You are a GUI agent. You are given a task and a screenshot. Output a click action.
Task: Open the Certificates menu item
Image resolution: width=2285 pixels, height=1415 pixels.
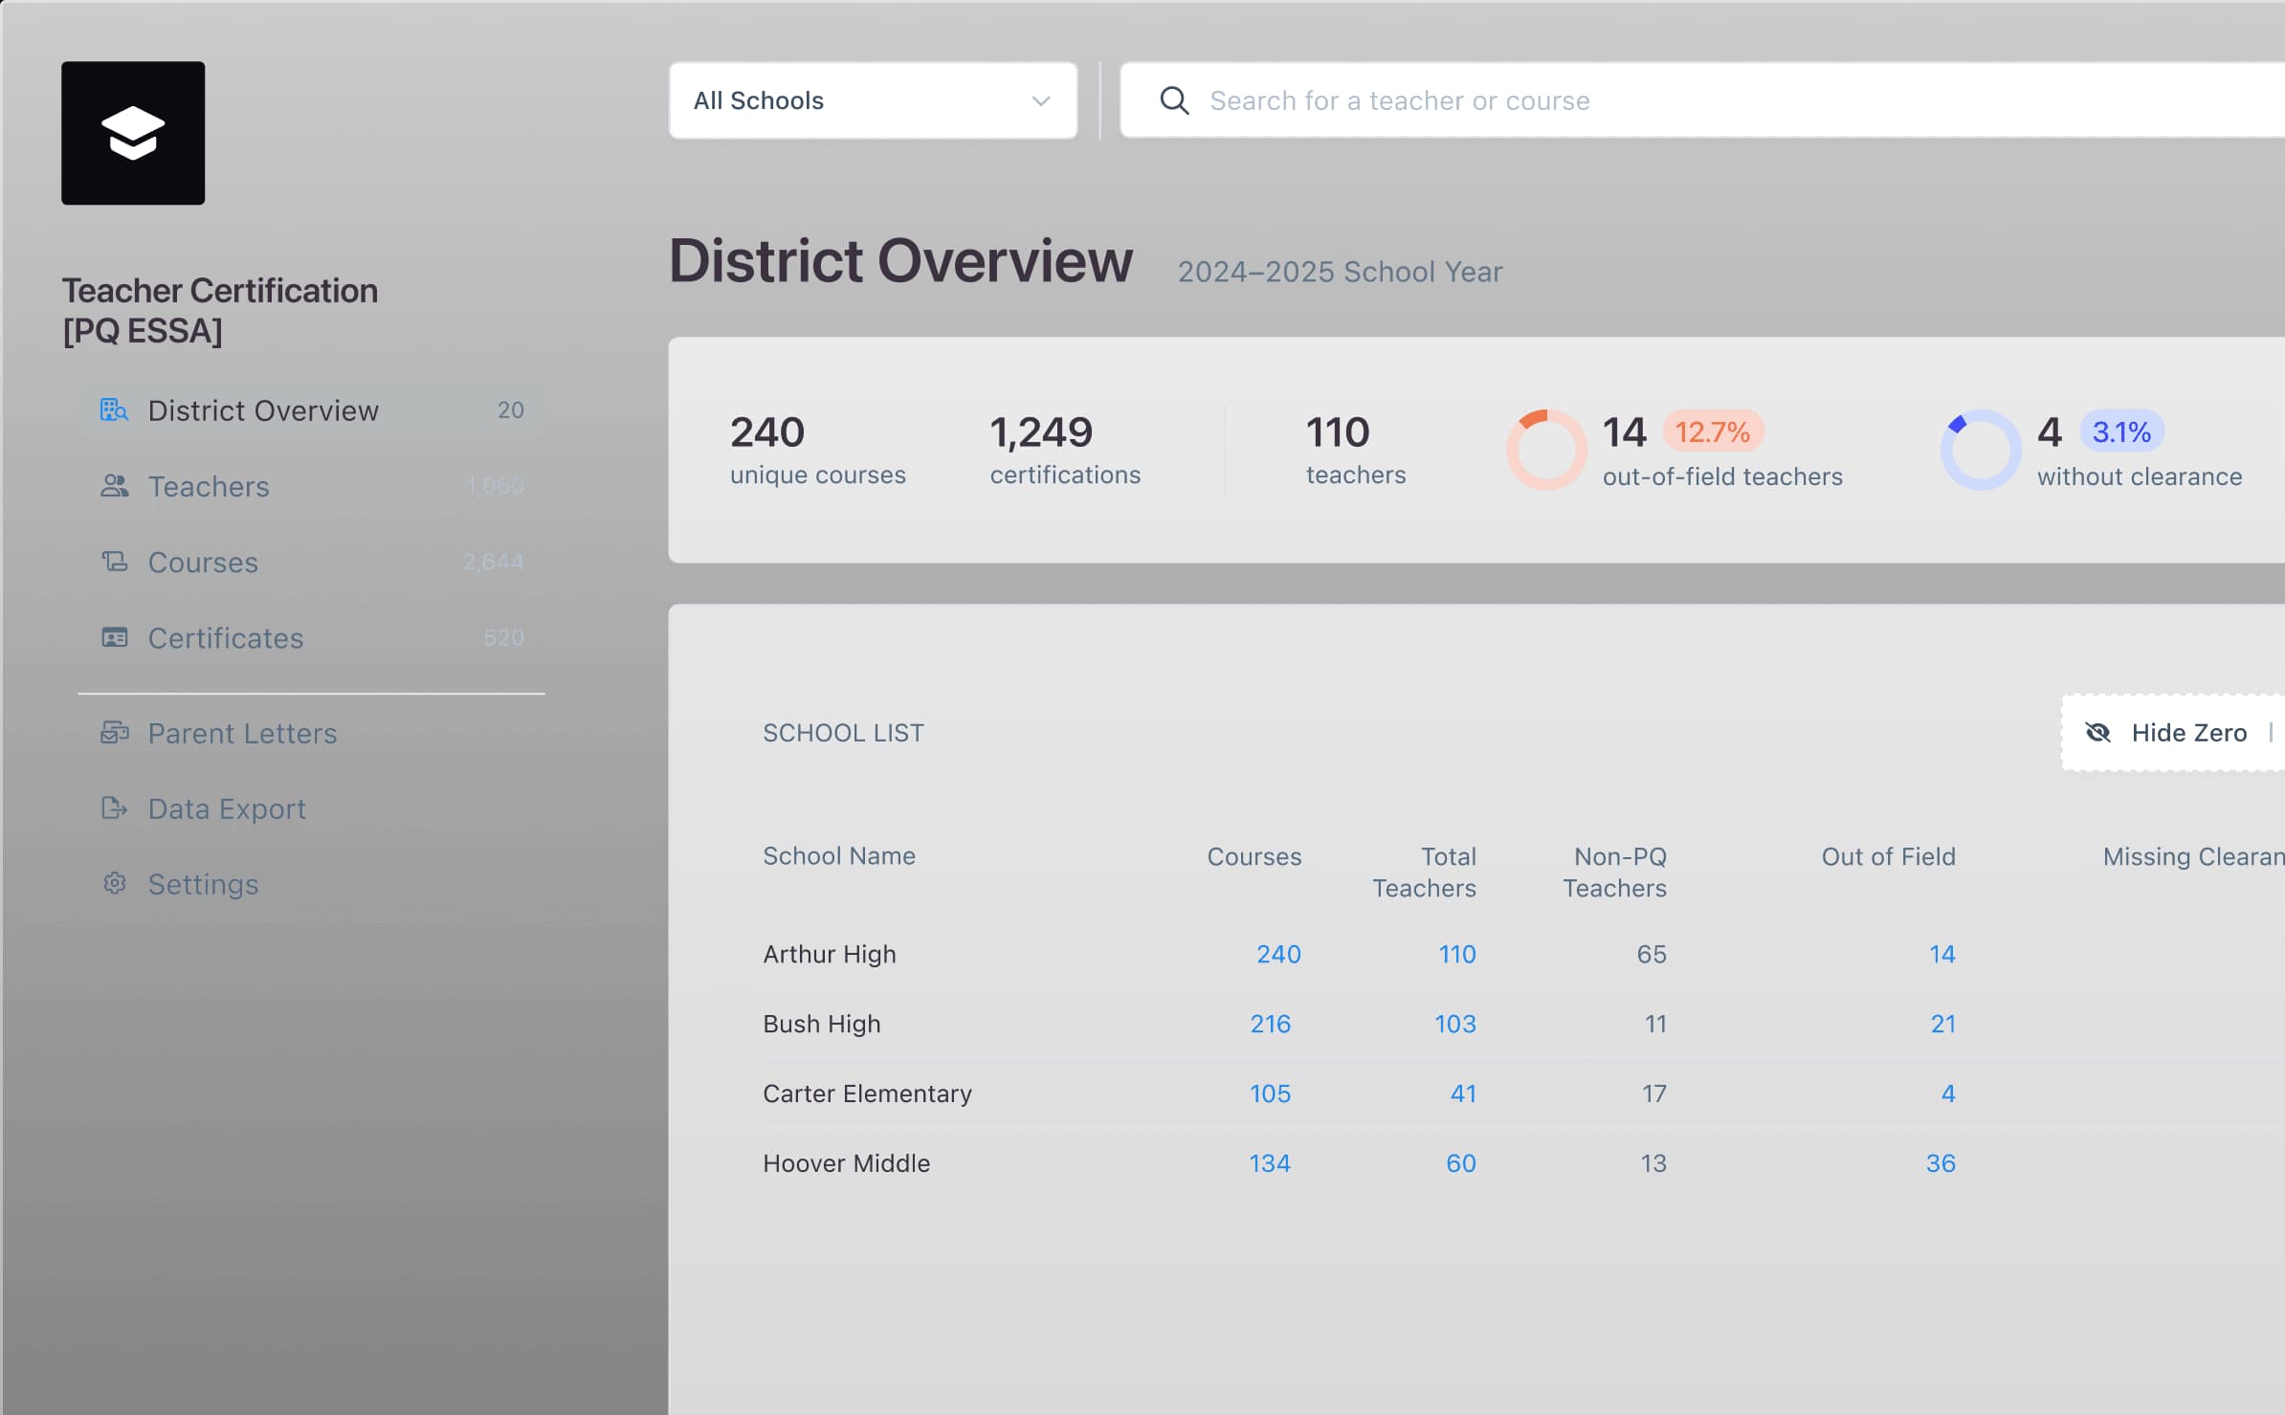point(226,638)
